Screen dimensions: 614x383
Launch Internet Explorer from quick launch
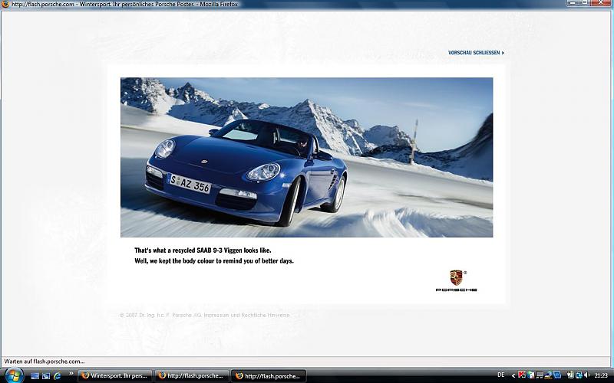(x=57, y=376)
